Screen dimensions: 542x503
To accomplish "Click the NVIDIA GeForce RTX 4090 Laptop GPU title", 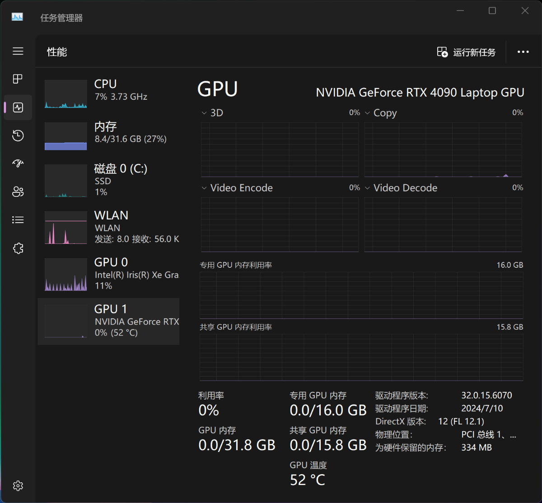I will 420,93.
